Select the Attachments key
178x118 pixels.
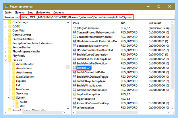(24, 72)
